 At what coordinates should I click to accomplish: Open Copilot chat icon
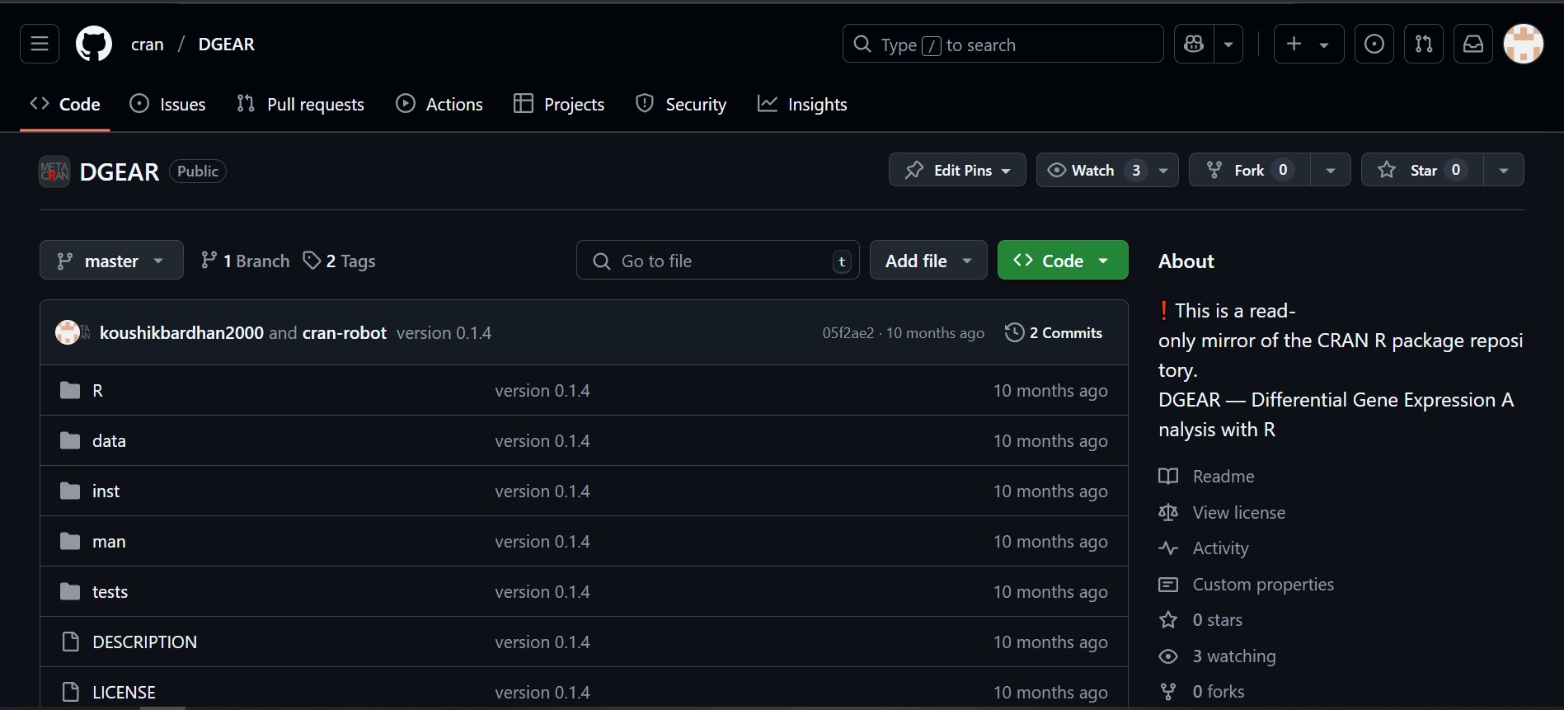point(1194,44)
